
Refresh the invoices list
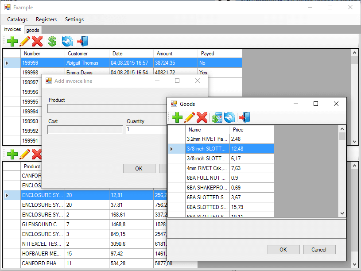click(x=67, y=41)
